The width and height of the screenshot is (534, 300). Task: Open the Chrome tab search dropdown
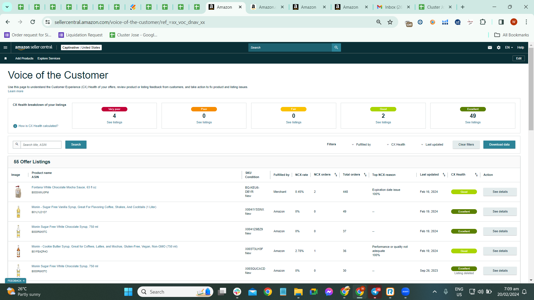click(x=7, y=7)
